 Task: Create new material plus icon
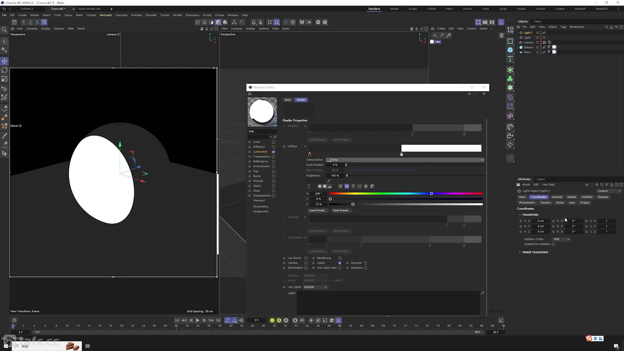pyautogui.click(x=435, y=35)
